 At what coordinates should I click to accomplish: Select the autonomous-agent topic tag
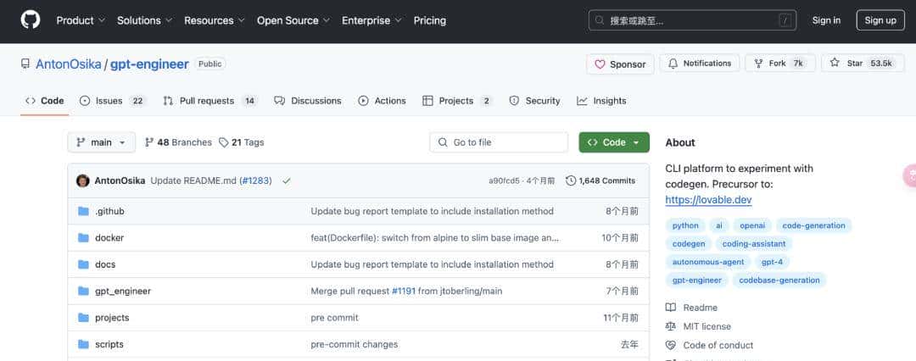708,262
